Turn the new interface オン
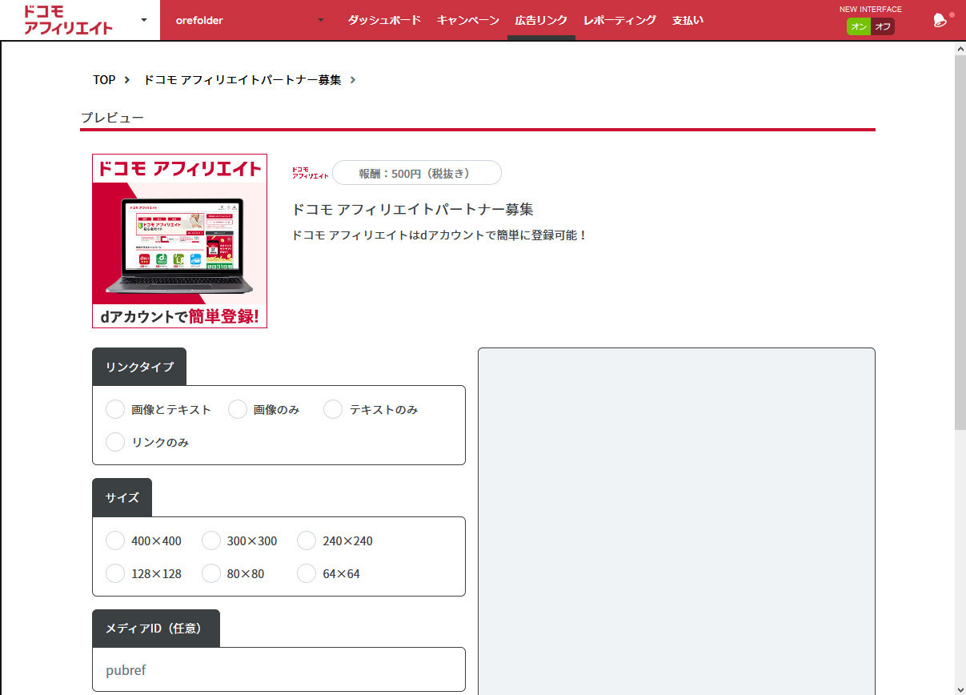Screen dimensions: 966x695 pyautogui.click(x=859, y=26)
